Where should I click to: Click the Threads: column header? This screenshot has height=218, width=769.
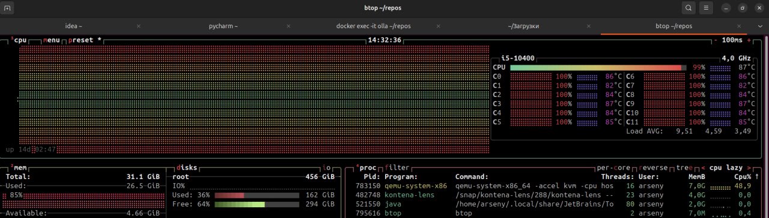pos(618,177)
